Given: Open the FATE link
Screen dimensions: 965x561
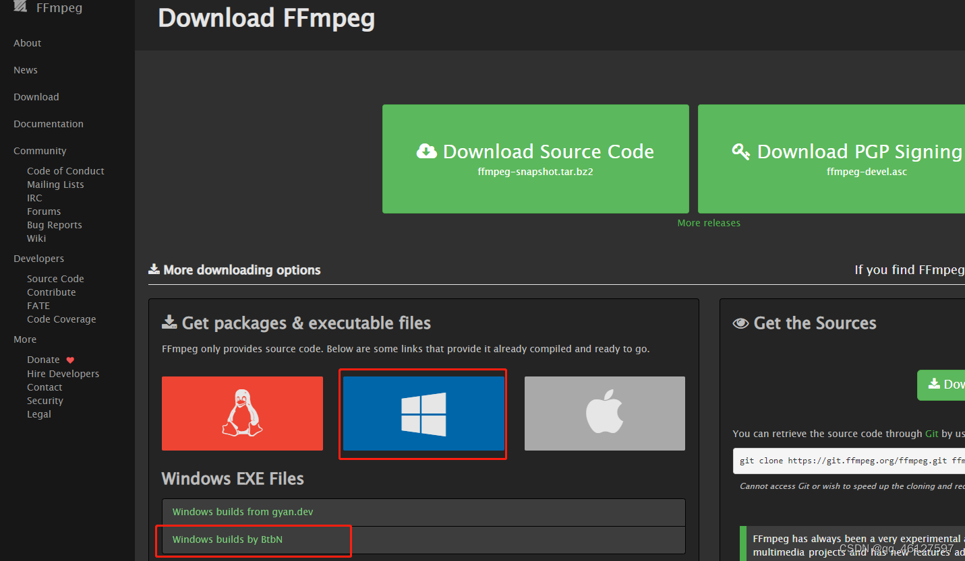Looking at the screenshot, I should click(x=38, y=306).
